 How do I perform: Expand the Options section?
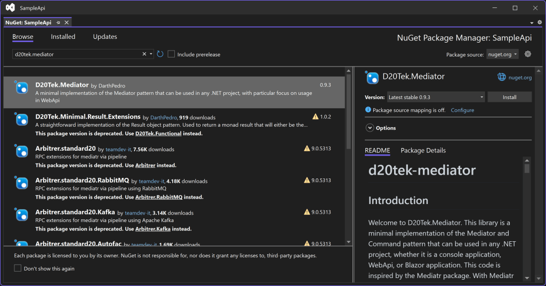click(x=370, y=128)
